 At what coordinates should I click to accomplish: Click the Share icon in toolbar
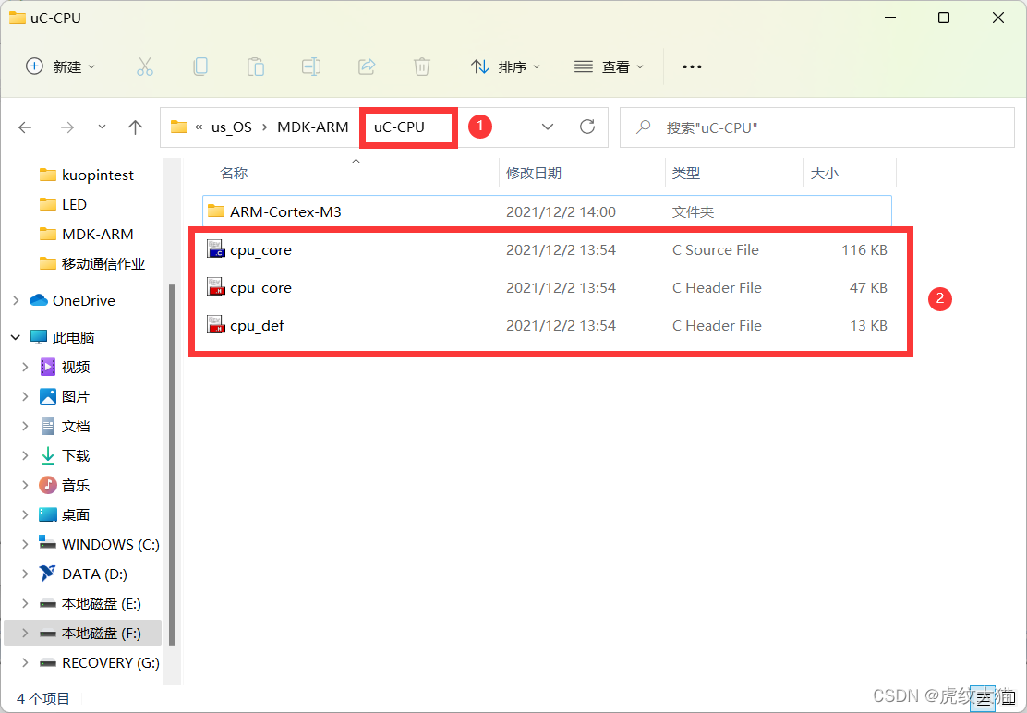[x=367, y=66]
